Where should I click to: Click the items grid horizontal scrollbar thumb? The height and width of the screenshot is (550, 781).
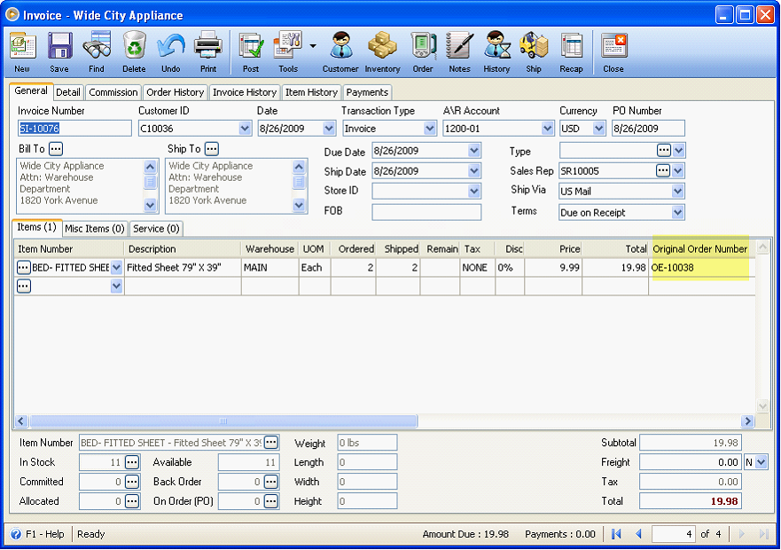click(x=223, y=420)
